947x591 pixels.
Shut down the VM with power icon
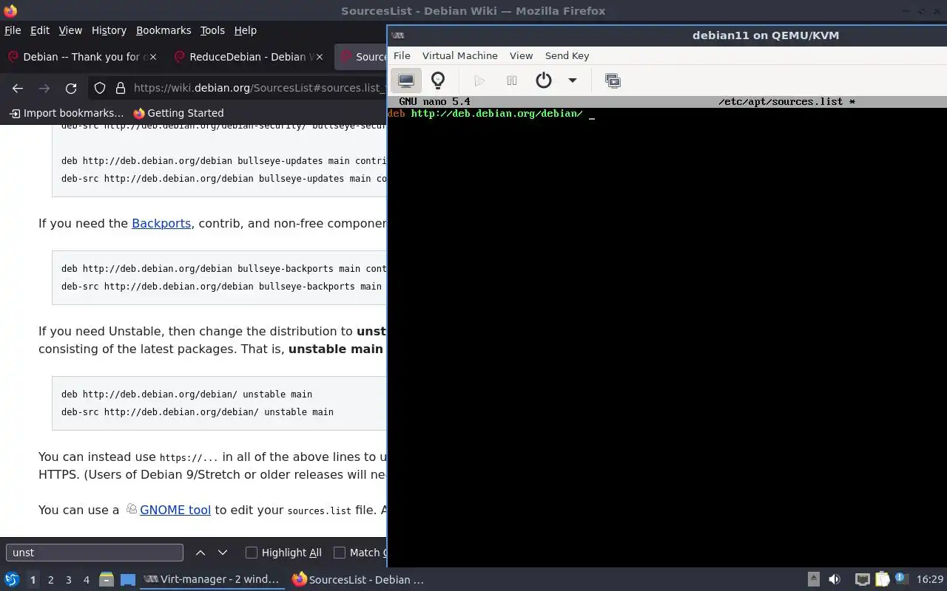(544, 81)
